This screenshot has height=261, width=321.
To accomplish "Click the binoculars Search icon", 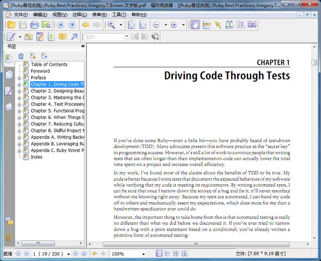I will click(x=229, y=25).
